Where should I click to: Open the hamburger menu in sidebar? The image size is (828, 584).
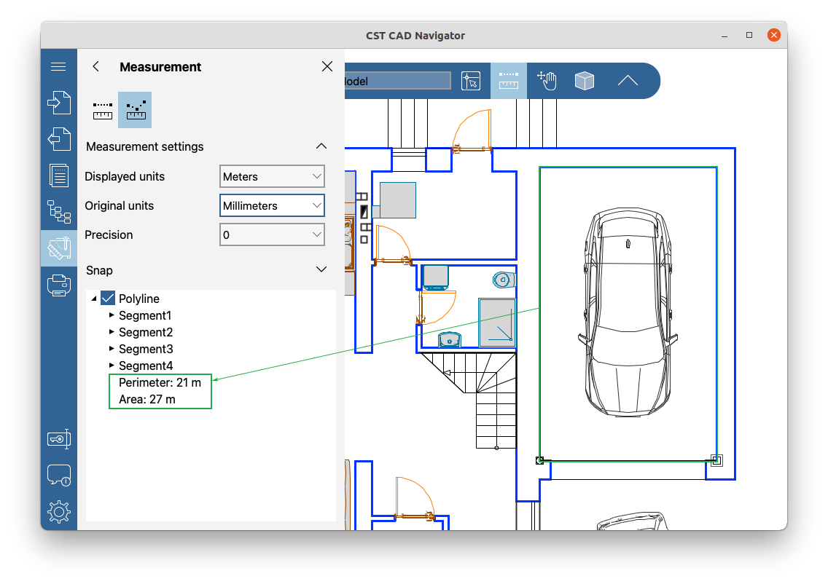pos(58,66)
